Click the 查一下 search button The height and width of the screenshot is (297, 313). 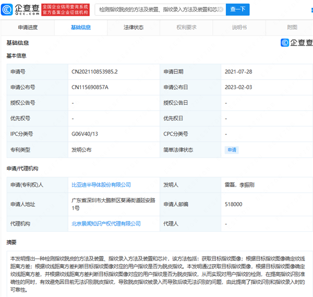(237, 9)
